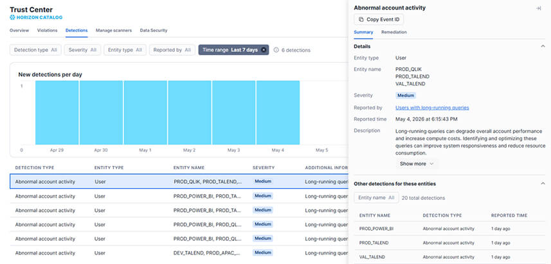Click the Abnormal account activity panel title
The image size is (551, 264).
coord(390,8)
